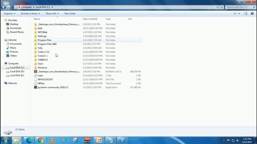Click the refresh button beside address bar

click(x=222, y=7)
